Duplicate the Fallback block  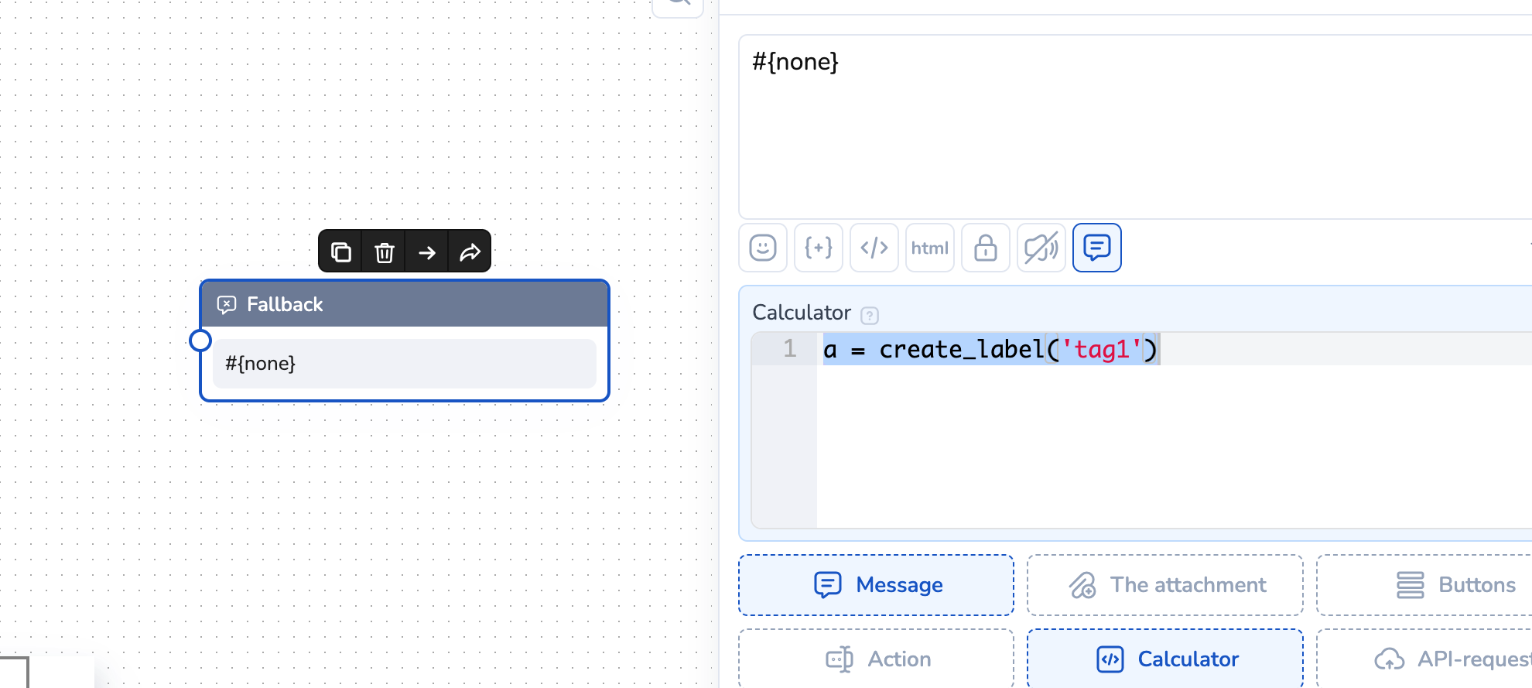tap(341, 252)
